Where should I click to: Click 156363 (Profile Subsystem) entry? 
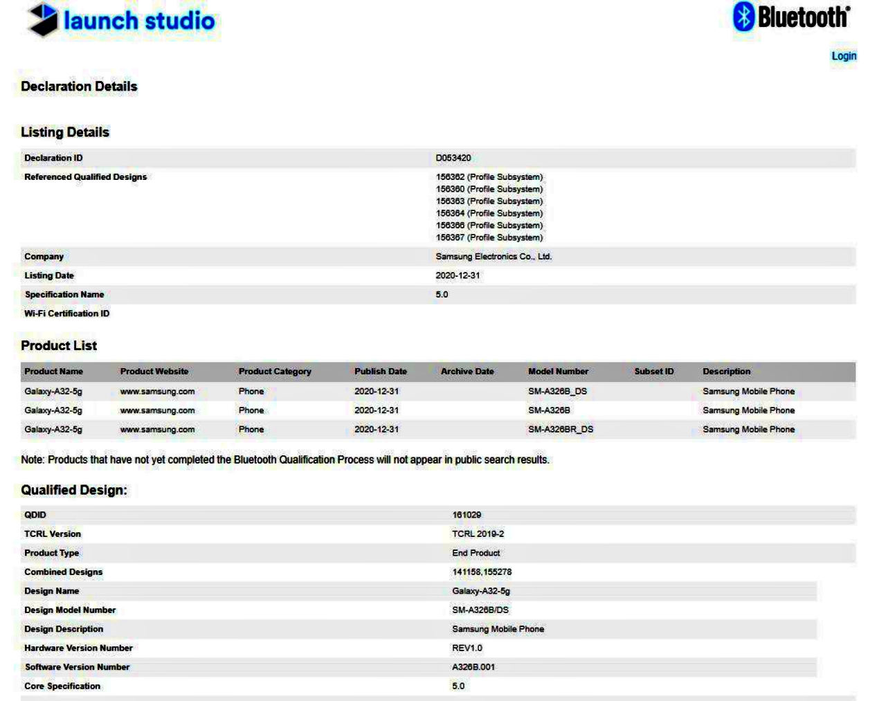coord(489,201)
